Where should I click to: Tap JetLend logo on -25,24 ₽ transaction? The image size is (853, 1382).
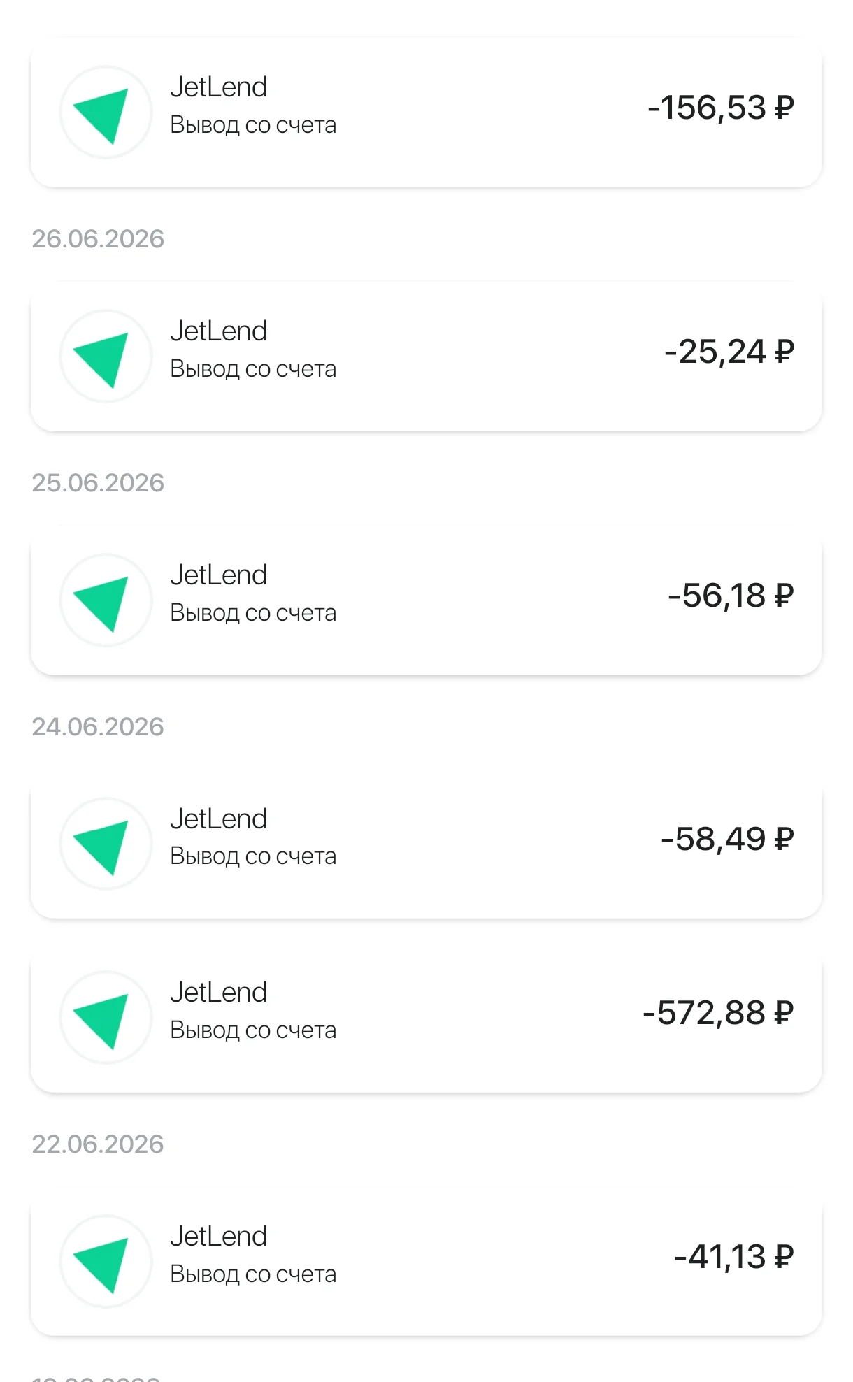click(106, 357)
